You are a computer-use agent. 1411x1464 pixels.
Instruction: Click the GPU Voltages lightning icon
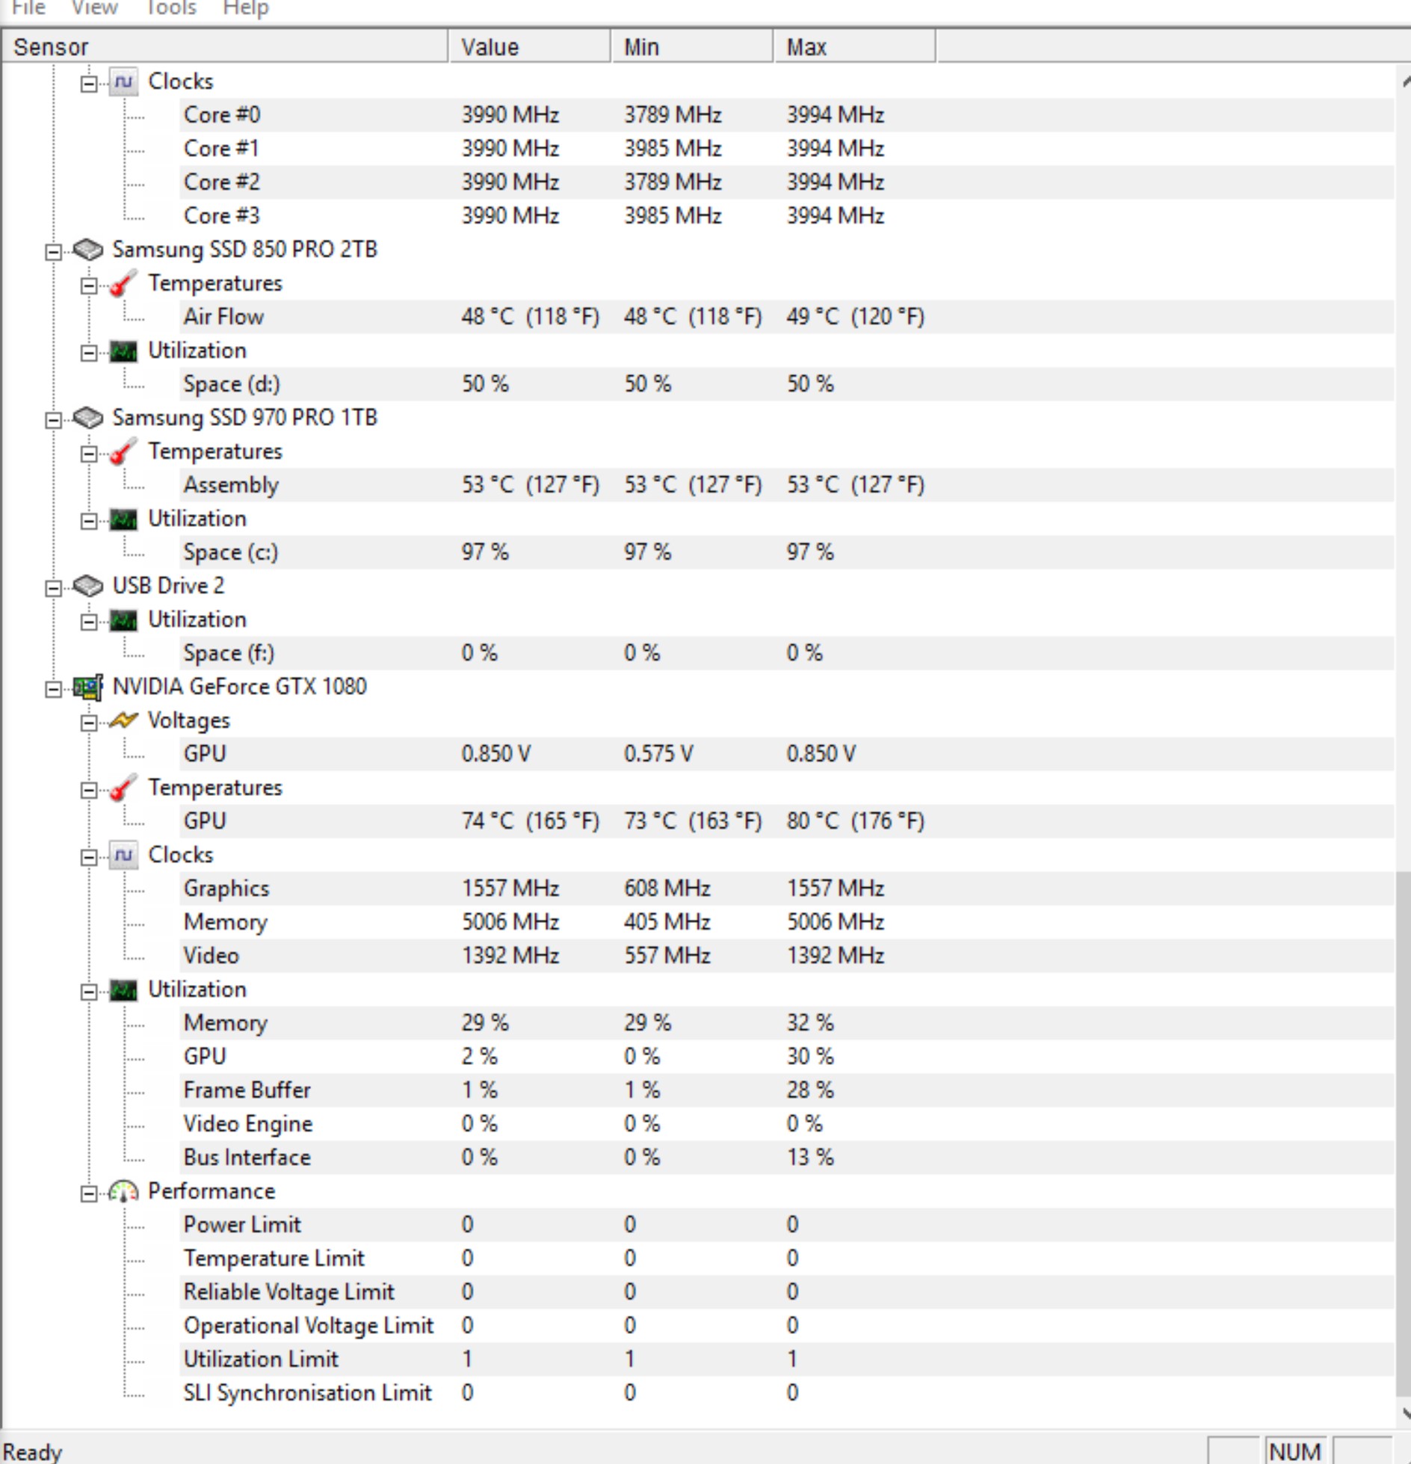click(123, 720)
